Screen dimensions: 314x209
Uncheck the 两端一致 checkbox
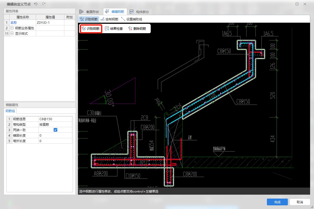(55, 130)
